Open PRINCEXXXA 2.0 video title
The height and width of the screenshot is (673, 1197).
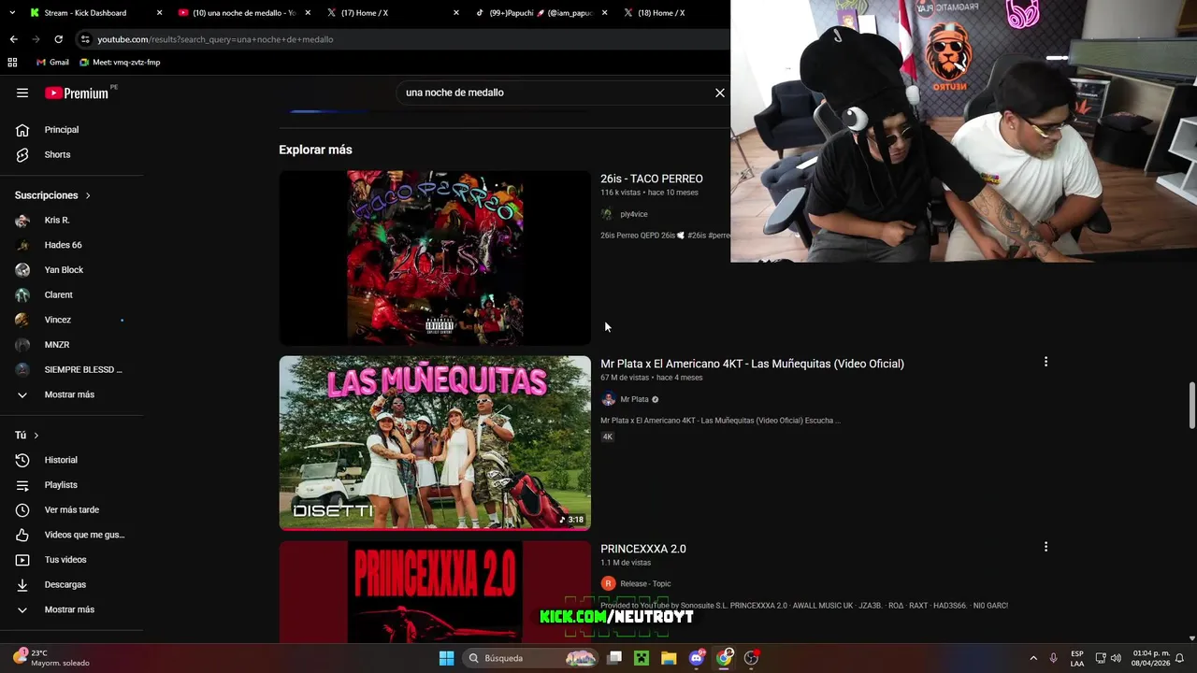point(643,549)
